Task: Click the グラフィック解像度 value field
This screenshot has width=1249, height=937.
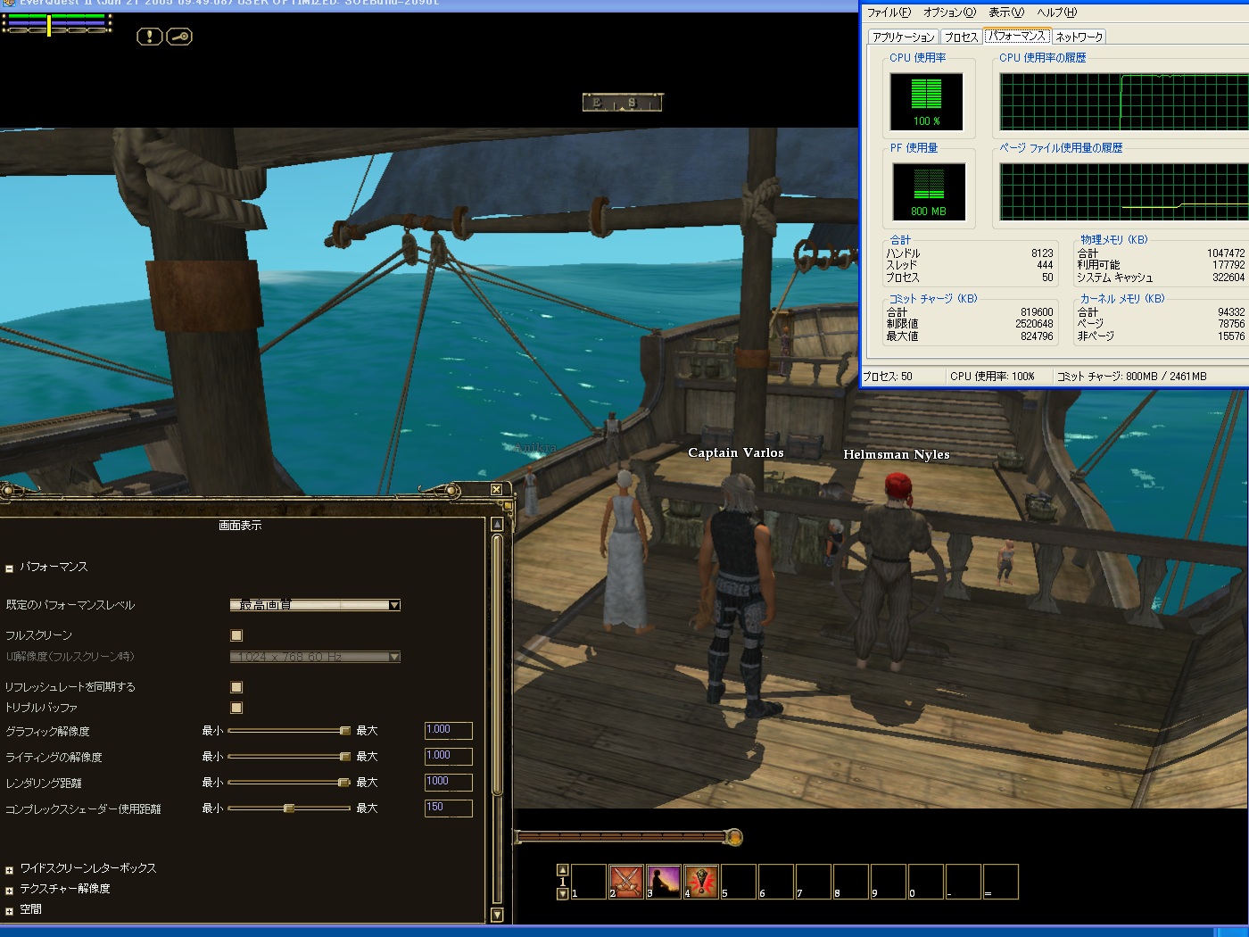Action: click(x=448, y=731)
